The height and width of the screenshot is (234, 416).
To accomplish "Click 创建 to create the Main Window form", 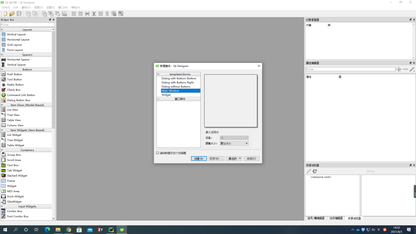I will pyautogui.click(x=199, y=158).
